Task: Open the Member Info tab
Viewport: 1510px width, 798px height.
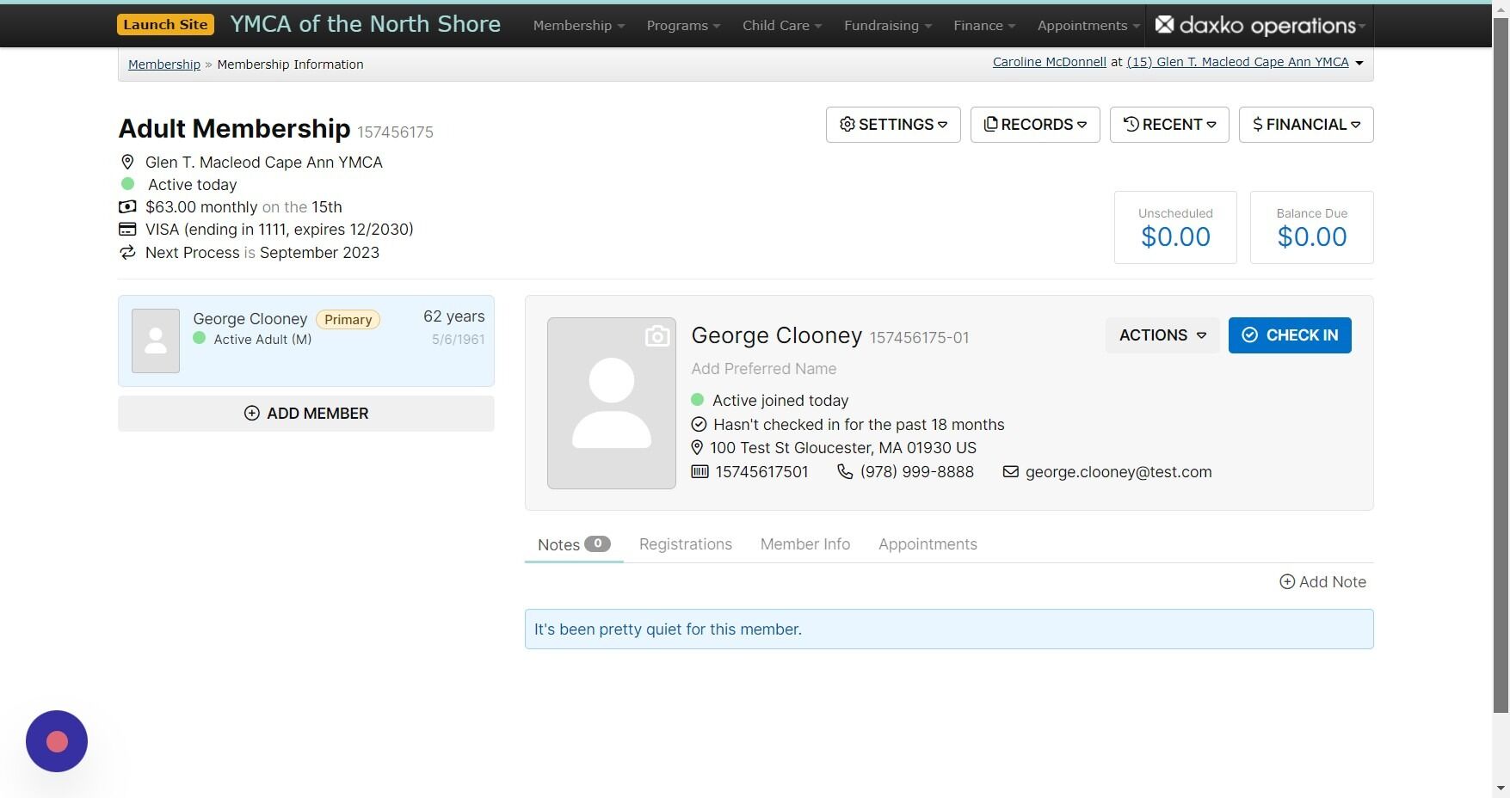Action: [804, 543]
